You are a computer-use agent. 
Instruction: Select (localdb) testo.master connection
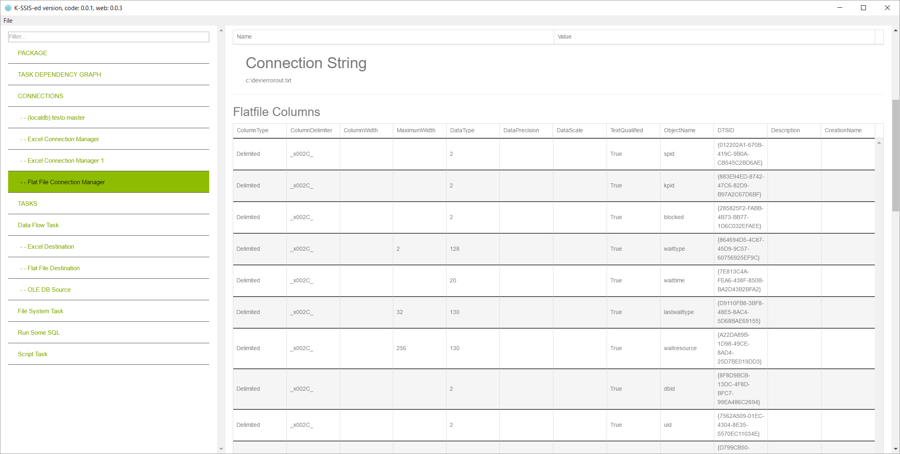pos(56,118)
